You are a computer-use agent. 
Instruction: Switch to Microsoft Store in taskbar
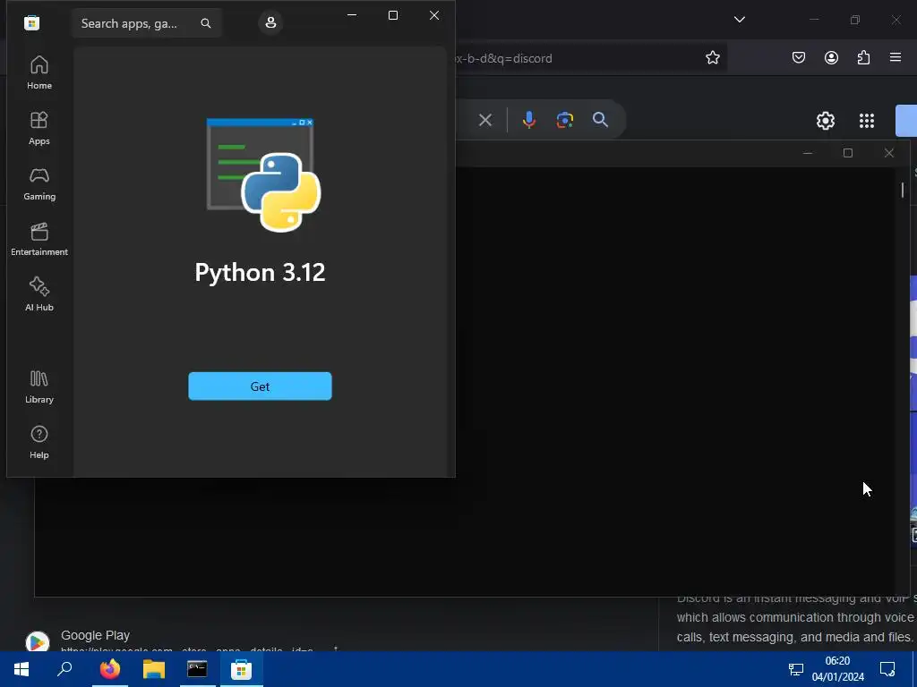click(x=241, y=669)
